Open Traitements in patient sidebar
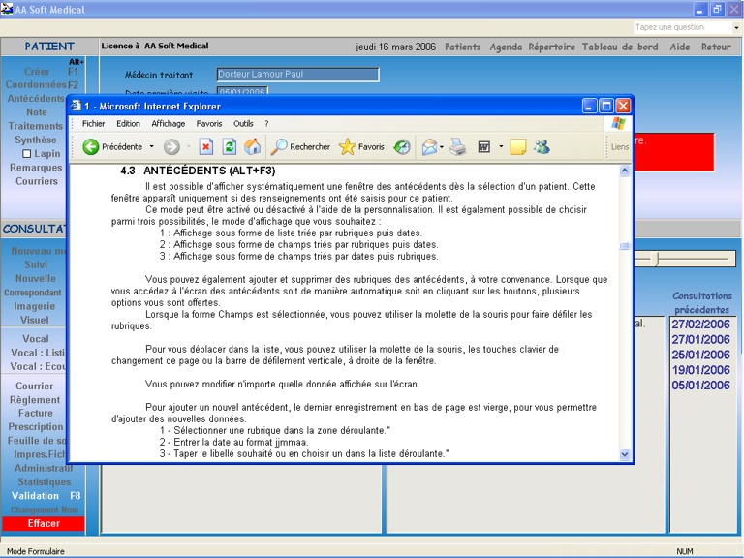744x558 pixels. [36, 126]
